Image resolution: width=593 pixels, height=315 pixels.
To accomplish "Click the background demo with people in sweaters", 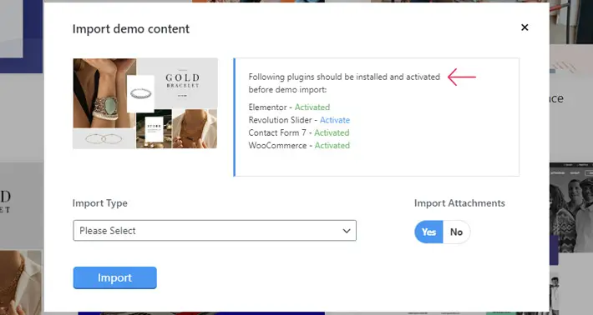I will pyautogui.click(x=571, y=209).
